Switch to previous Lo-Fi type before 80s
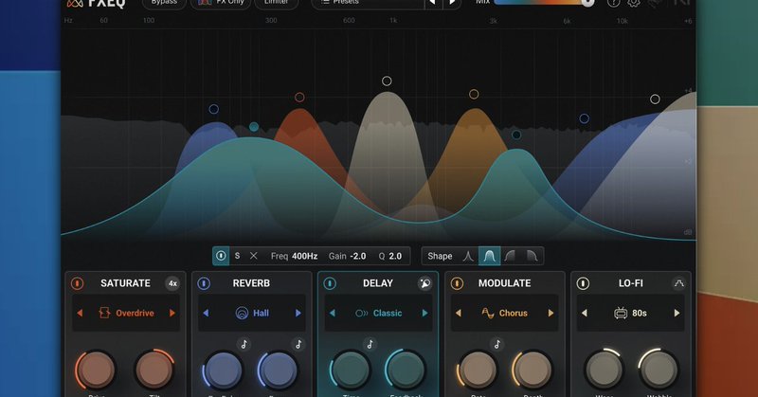 point(585,314)
